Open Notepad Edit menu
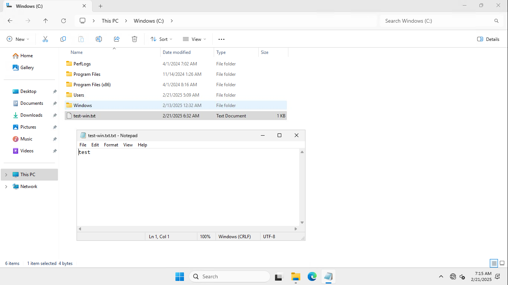Screen dimensions: 508x285 click(x=95, y=145)
